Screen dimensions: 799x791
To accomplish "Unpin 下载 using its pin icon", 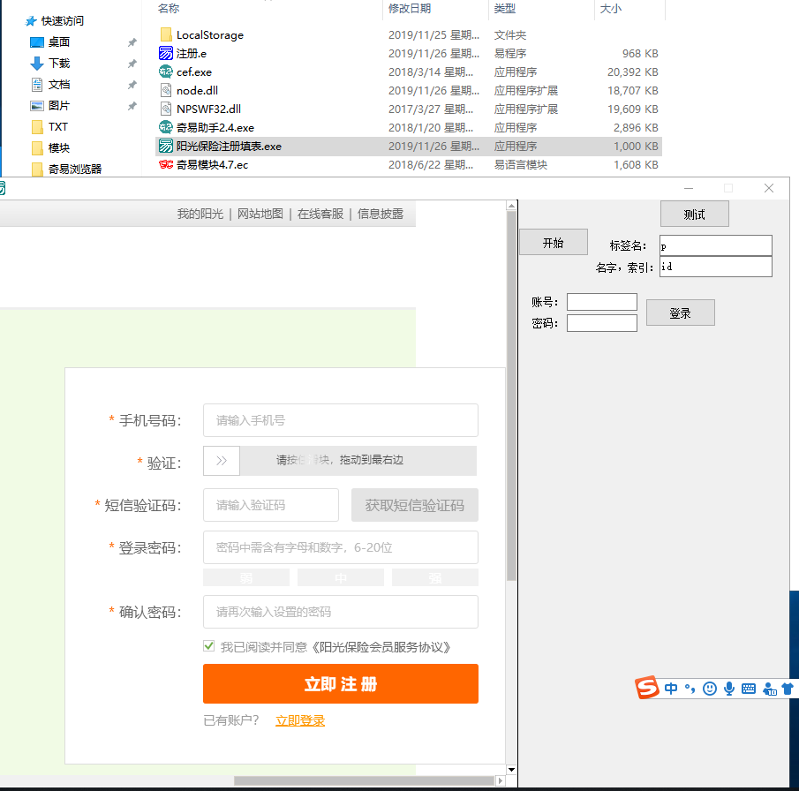I will (x=132, y=64).
